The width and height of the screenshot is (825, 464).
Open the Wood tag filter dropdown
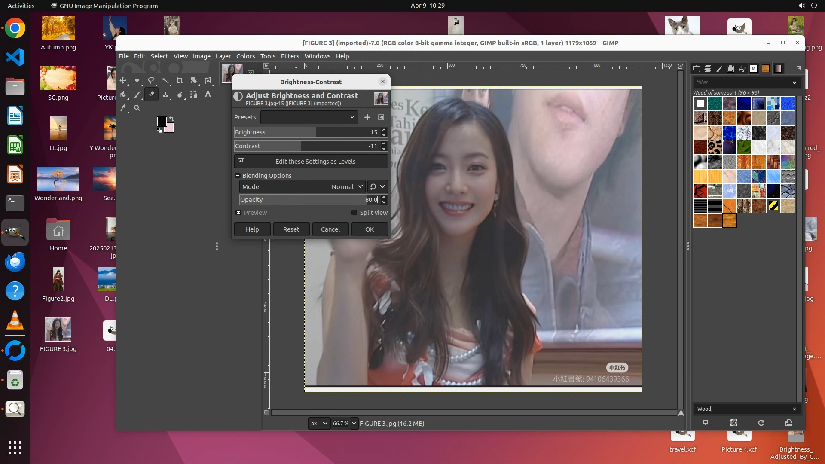(794, 409)
